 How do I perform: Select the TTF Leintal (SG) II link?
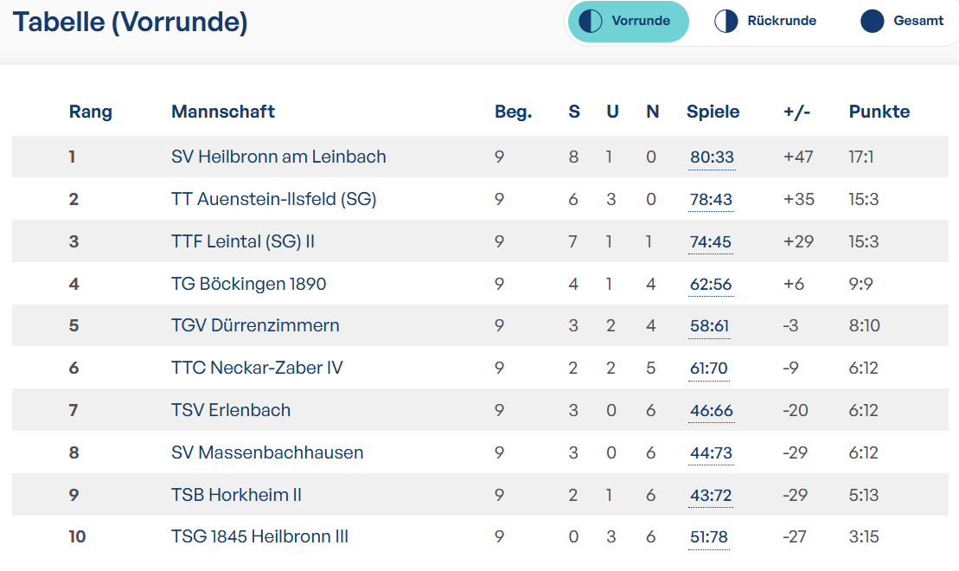pos(243,241)
